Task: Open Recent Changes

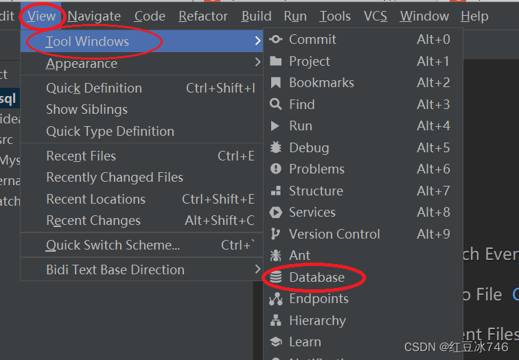Action: (x=141, y=221)
